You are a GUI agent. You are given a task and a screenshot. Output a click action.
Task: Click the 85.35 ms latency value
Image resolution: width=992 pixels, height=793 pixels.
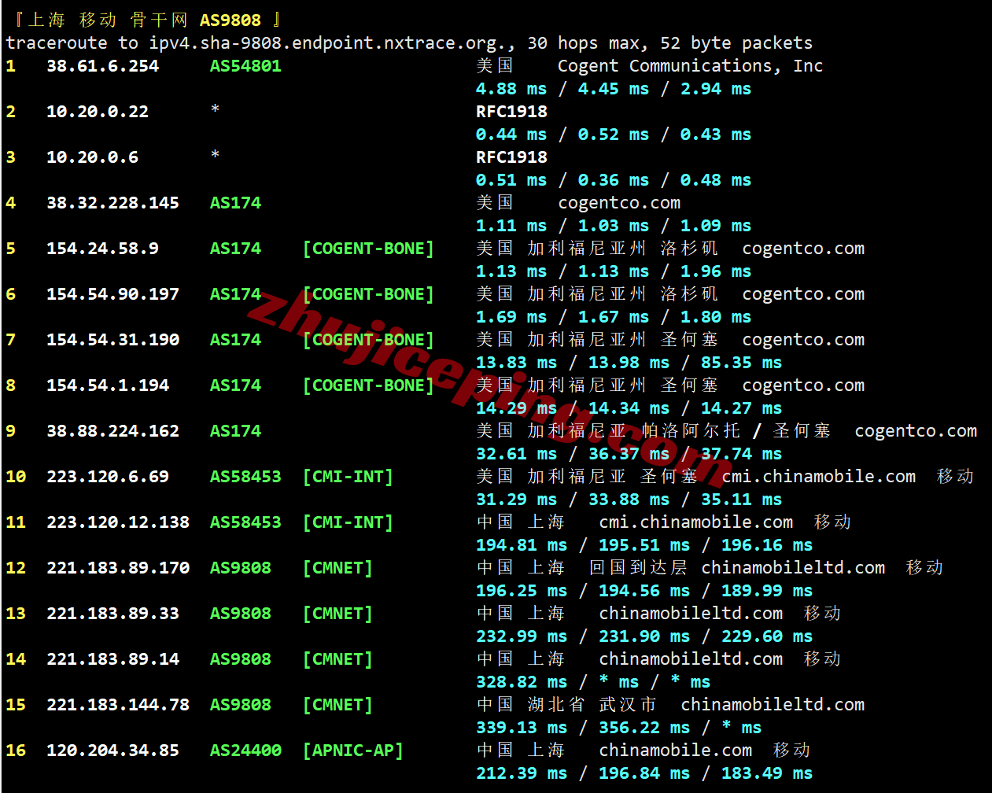pos(741,363)
